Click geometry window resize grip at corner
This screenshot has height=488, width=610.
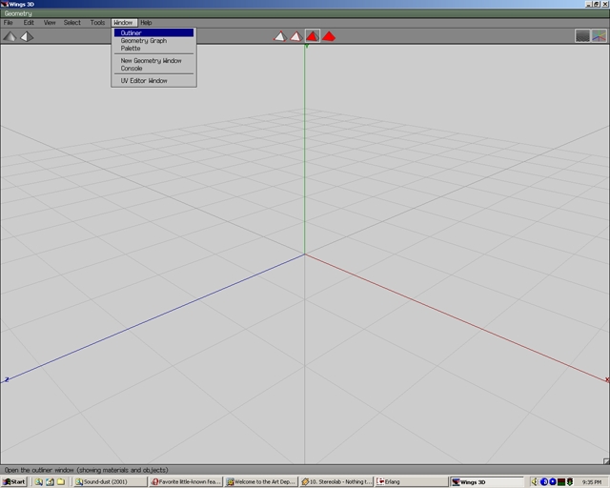point(606,461)
